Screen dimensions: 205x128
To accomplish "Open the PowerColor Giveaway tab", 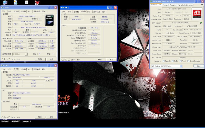I will pos(185,5).
